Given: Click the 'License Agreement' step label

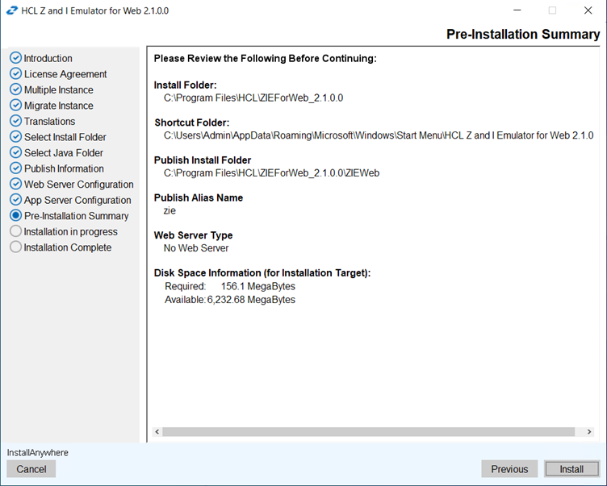Looking at the screenshot, I should [x=65, y=74].
